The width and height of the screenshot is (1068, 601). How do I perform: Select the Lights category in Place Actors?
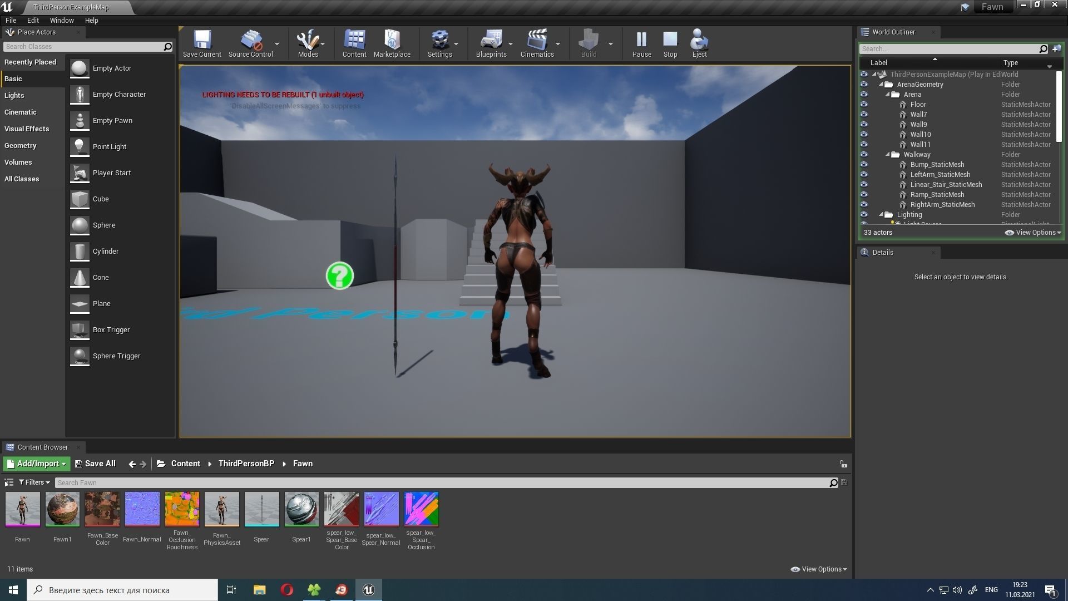tap(14, 95)
